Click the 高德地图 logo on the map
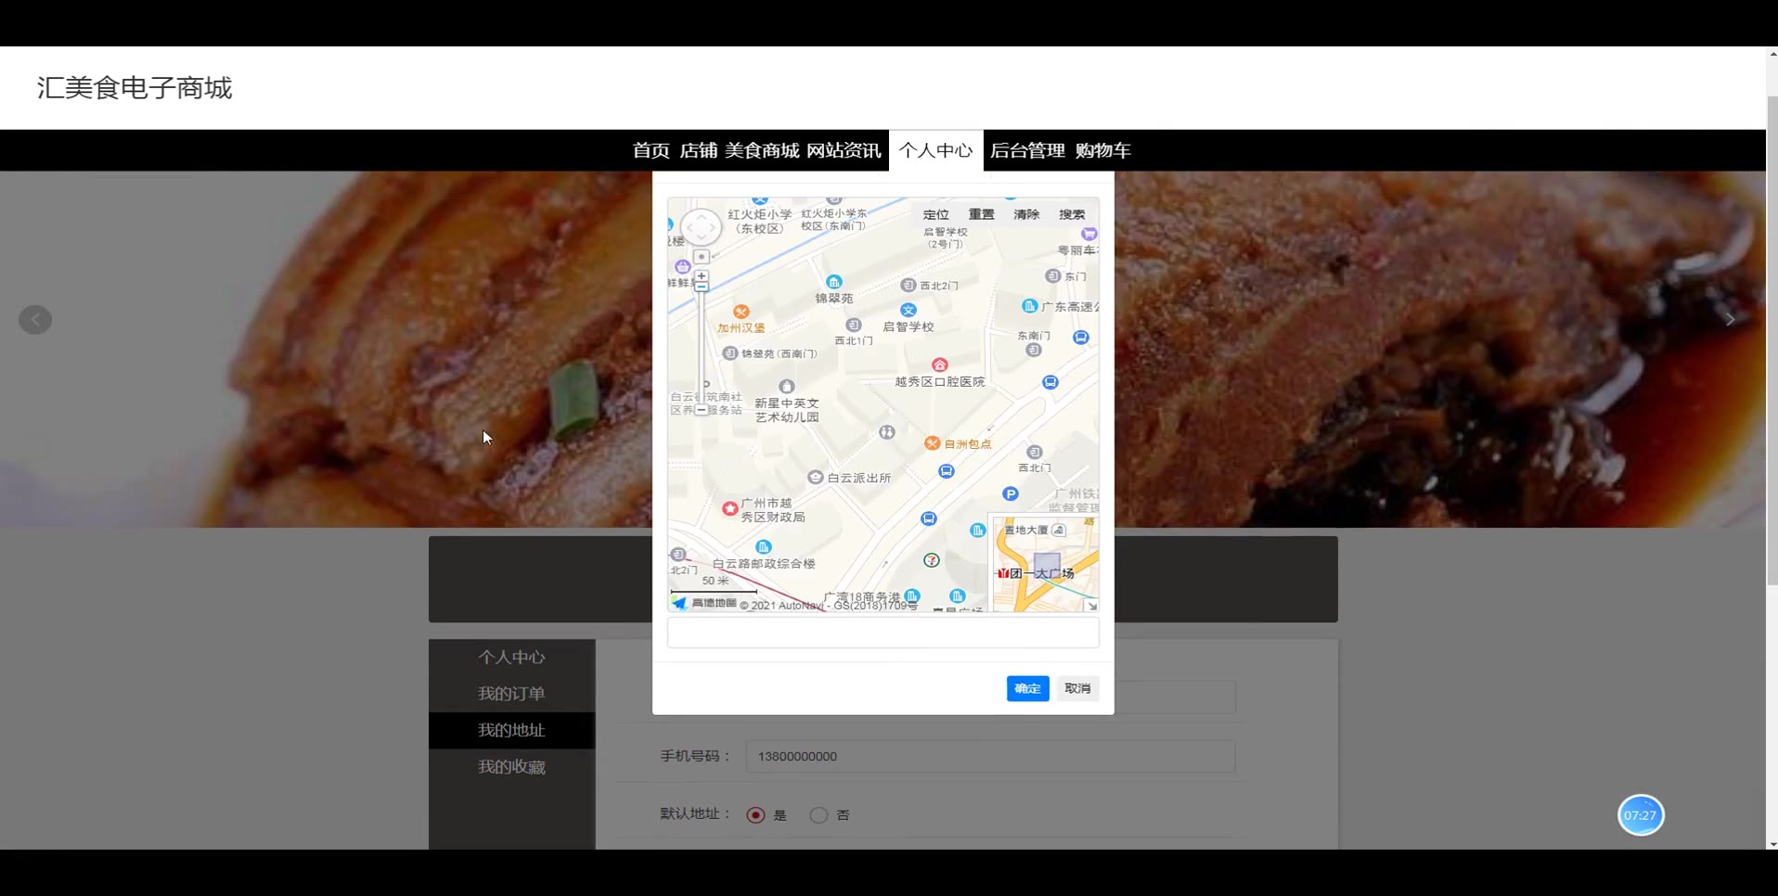The image size is (1778, 896). tap(705, 603)
